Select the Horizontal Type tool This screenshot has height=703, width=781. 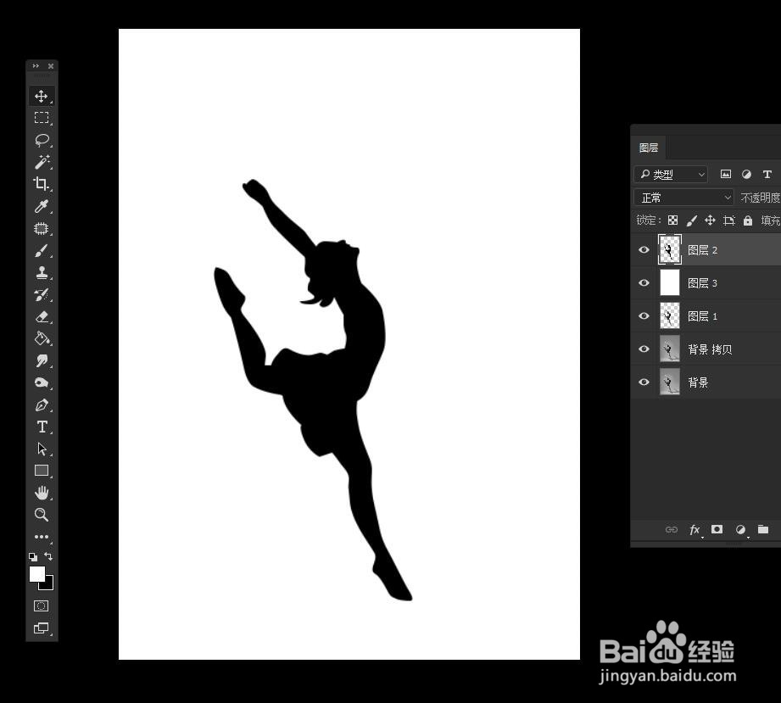click(42, 427)
